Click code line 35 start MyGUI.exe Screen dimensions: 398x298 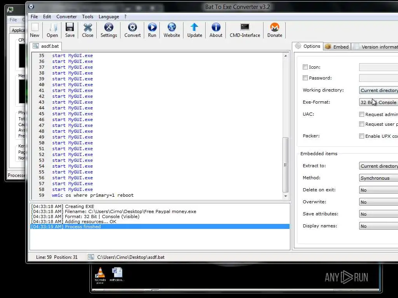point(72,55)
